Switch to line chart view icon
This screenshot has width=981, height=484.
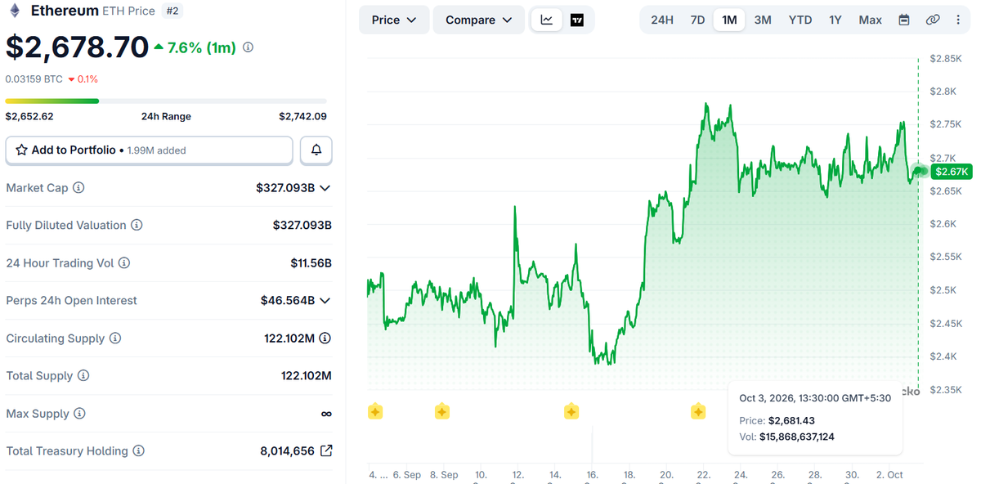click(x=546, y=20)
